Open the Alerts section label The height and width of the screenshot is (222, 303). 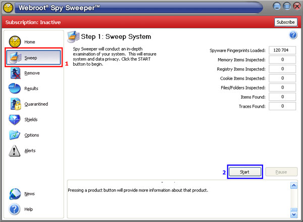(30, 151)
